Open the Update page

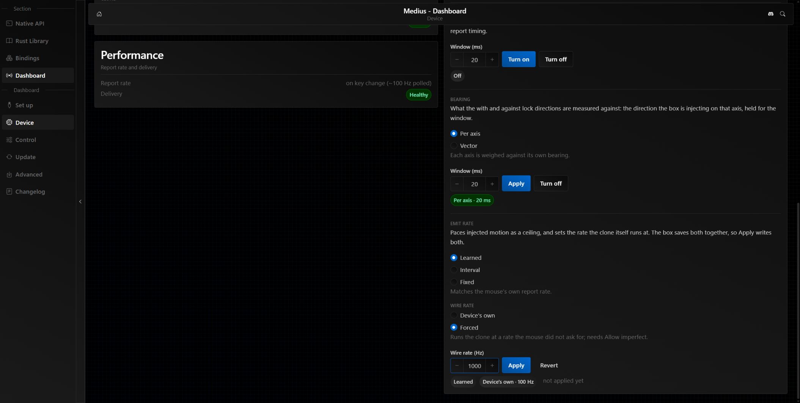coord(38,157)
